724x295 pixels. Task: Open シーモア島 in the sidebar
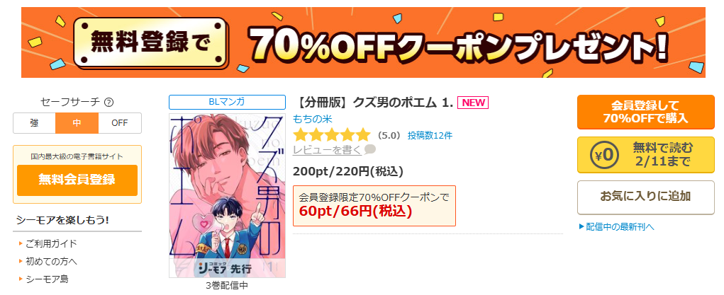point(48,279)
